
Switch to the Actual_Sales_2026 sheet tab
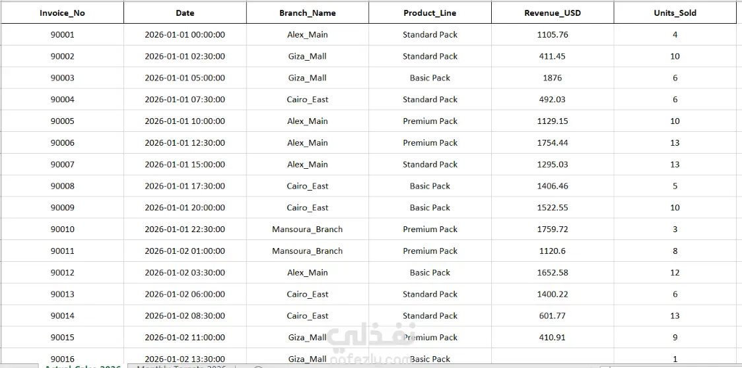83,366
